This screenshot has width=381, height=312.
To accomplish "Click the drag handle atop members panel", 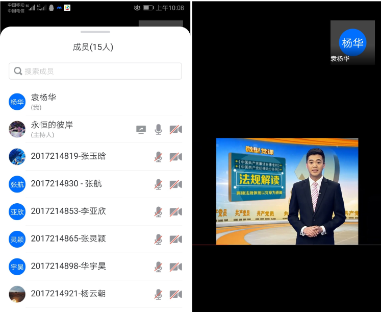I will [x=95, y=32].
